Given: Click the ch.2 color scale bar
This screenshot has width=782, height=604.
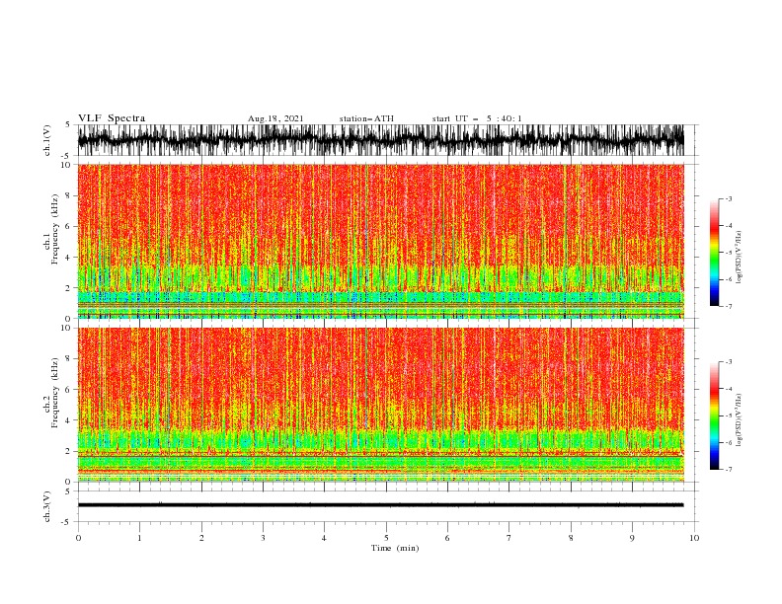Looking at the screenshot, I should pos(714,415).
